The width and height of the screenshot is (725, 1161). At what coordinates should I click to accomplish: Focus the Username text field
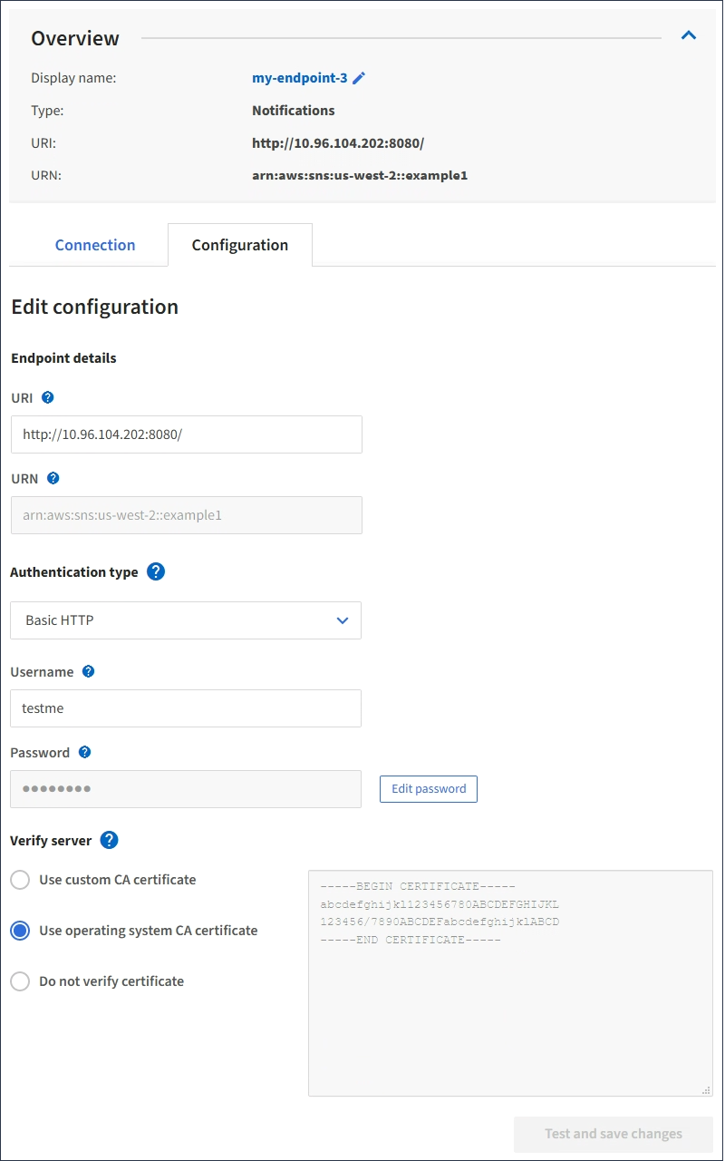click(x=186, y=708)
